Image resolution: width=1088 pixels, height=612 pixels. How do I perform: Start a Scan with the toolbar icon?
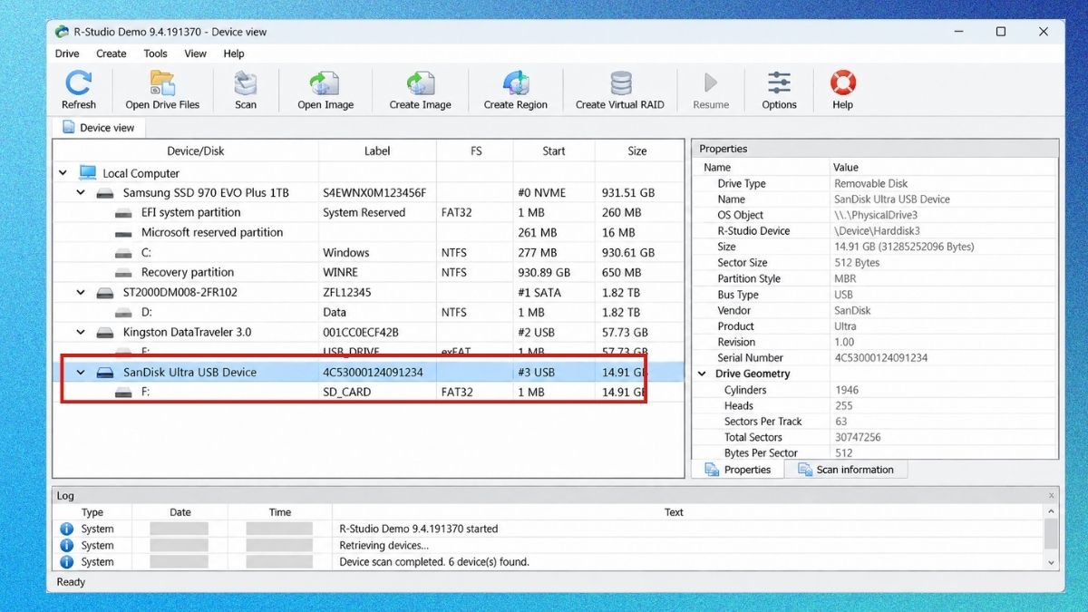pos(246,83)
